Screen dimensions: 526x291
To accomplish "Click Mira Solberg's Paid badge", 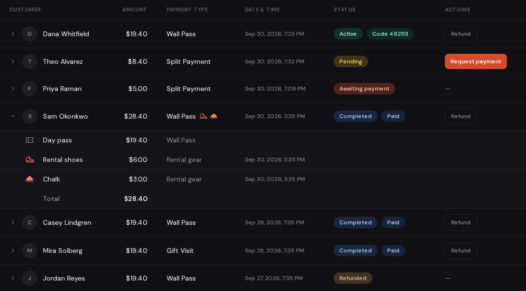I will [393, 251].
